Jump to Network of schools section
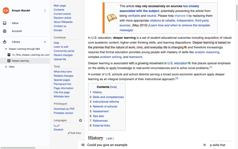 (105, 107)
